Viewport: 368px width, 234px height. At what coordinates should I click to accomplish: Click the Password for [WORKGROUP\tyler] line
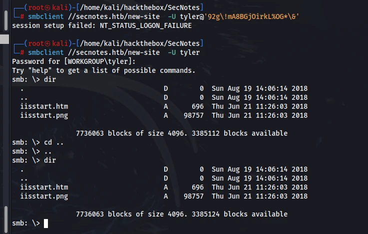(74, 62)
